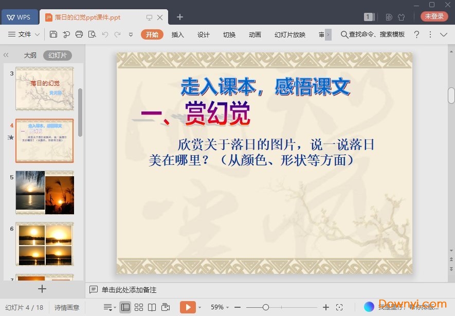Collapse the slide thumbnail panel
The image size is (455, 316).
click(6, 55)
